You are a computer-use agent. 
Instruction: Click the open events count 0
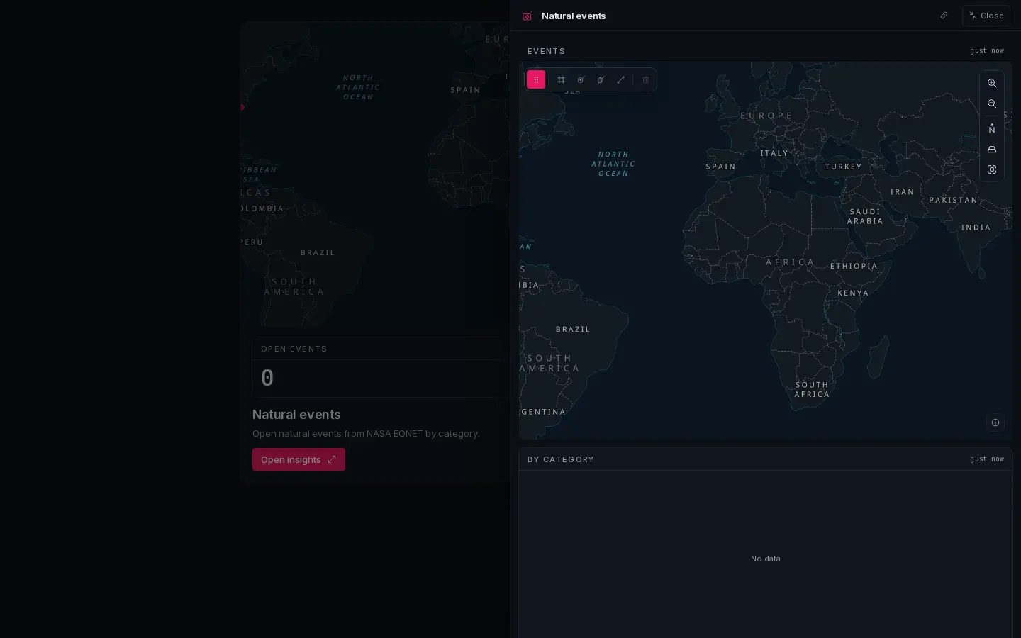click(x=267, y=378)
